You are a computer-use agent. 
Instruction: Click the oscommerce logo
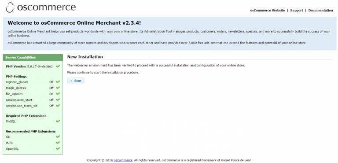tap(41, 7)
